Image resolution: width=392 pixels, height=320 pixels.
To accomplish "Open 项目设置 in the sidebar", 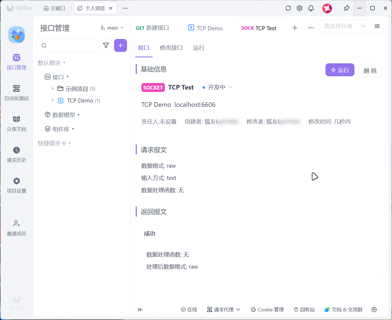I will (x=16, y=185).
